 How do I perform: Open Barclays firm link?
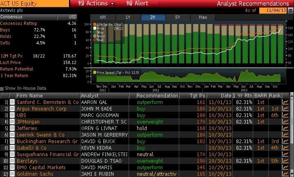(x=27, y=161)
